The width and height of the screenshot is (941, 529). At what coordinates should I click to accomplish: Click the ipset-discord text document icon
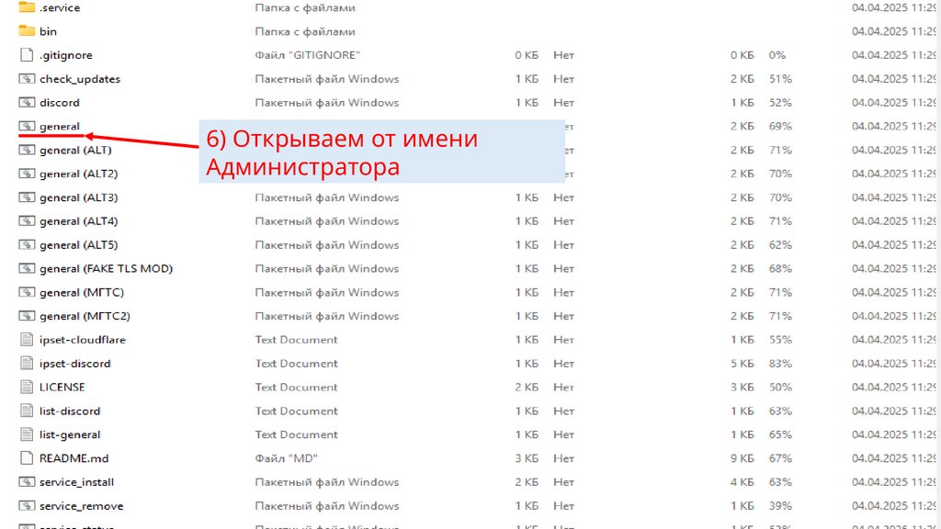point(27,364)
